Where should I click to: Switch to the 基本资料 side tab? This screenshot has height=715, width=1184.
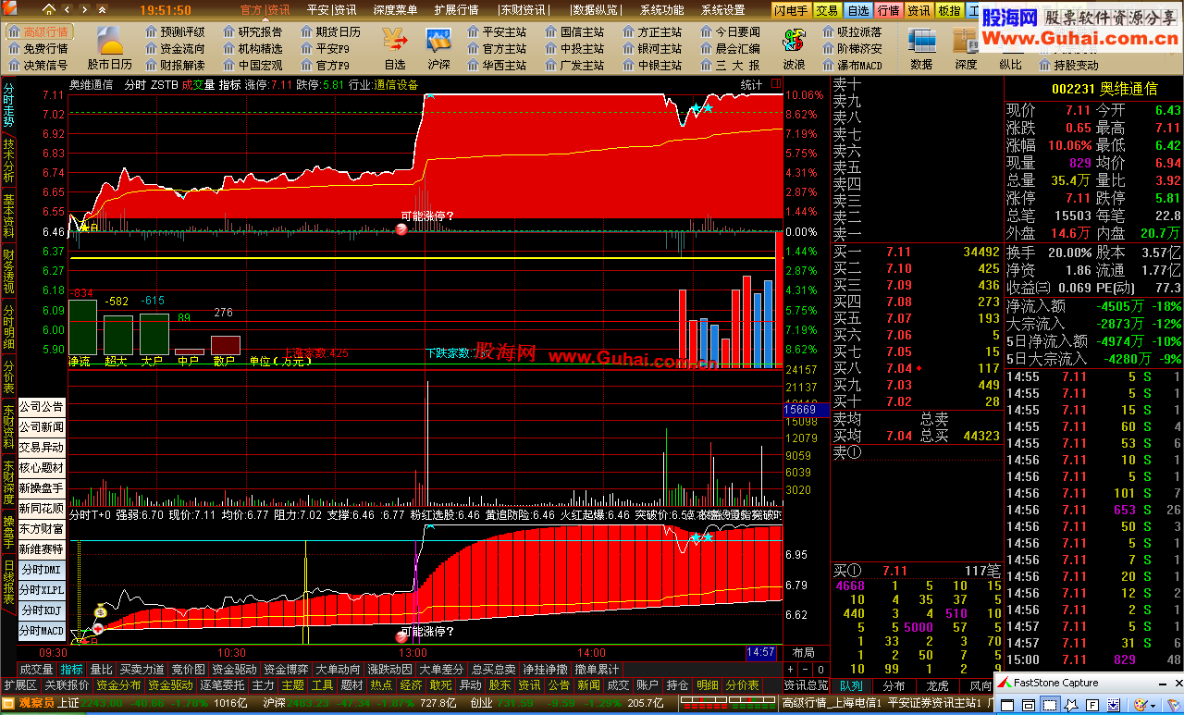pyautogui.click(x=8, y=216)
